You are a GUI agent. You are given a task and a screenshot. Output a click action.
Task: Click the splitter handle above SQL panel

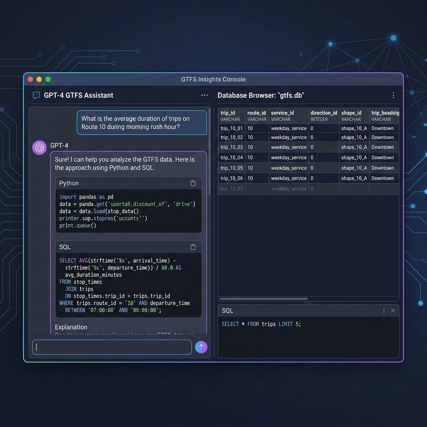(x=308, y=303)
